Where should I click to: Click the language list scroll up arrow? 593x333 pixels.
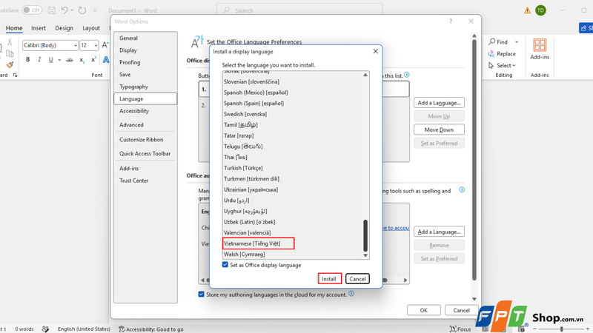pyautogui.click(x=365, y=75)
